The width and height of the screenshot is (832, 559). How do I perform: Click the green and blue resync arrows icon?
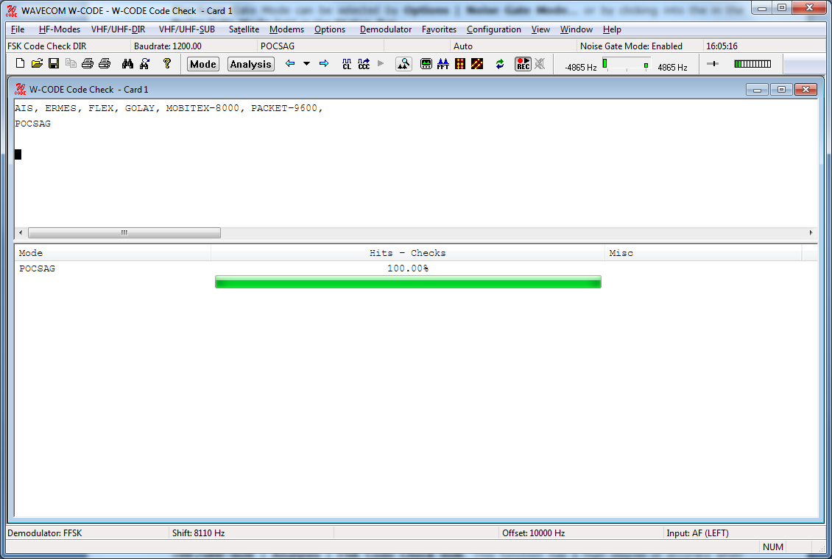click(500, 64)
